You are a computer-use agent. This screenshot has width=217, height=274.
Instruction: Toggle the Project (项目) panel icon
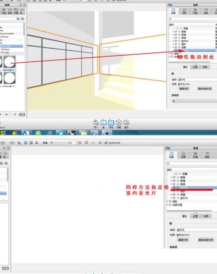pos(111,124)
